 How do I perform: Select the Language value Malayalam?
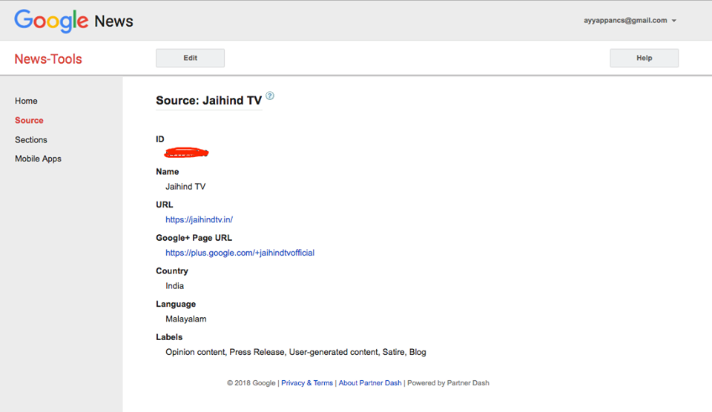(x=185, y=319)
